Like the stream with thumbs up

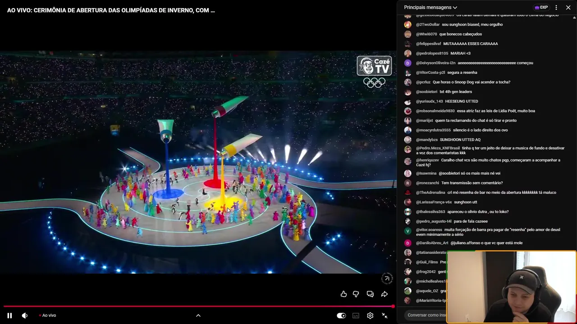click(344, 294)
